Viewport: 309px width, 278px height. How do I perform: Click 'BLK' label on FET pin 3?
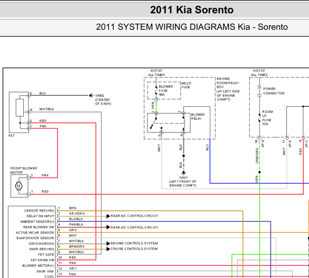pyautogui.click(x=43, y=93)
